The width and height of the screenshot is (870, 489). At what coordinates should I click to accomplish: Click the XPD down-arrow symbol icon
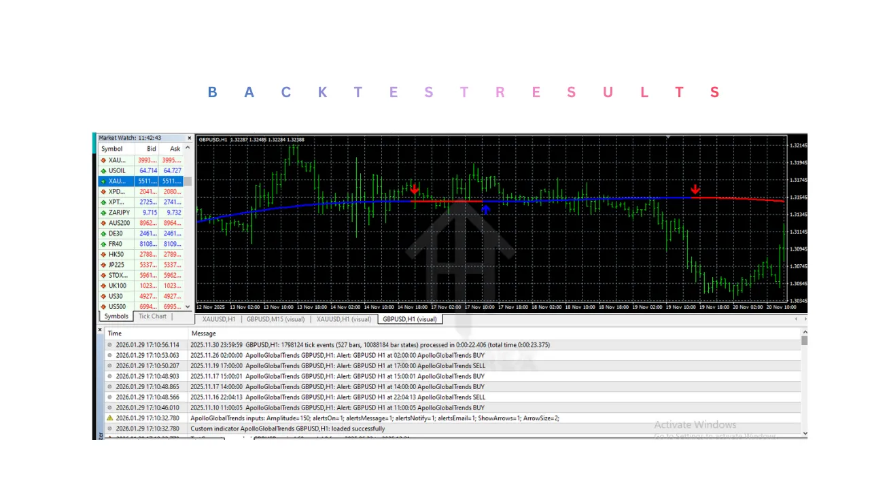(103, 192)
